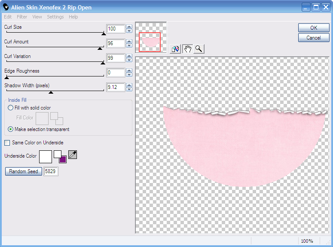333x247 pixels.
Task: Decrease the Curl Amount value
Action: click(129, 46)
